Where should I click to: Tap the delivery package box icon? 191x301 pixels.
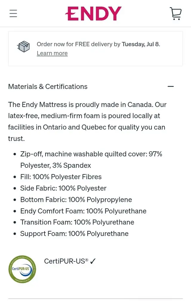(x=23, y=47)
